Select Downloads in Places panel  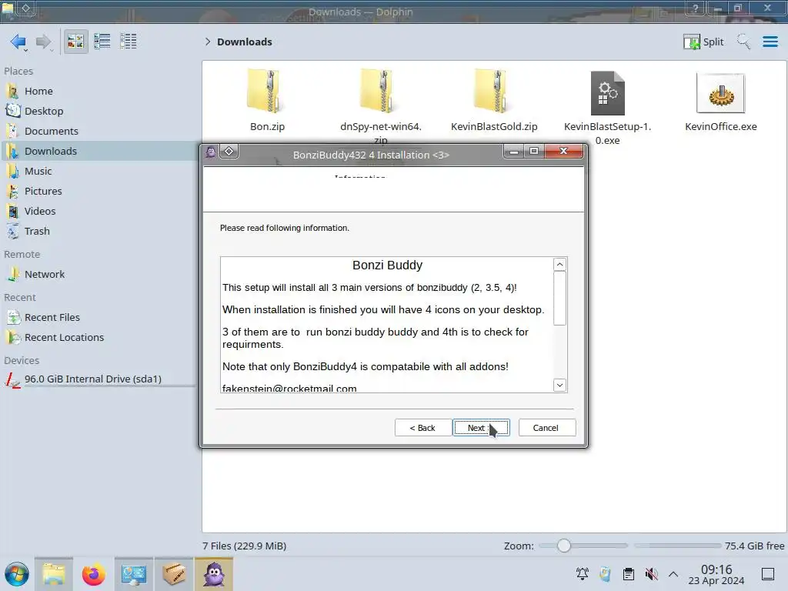pos(98,152)
